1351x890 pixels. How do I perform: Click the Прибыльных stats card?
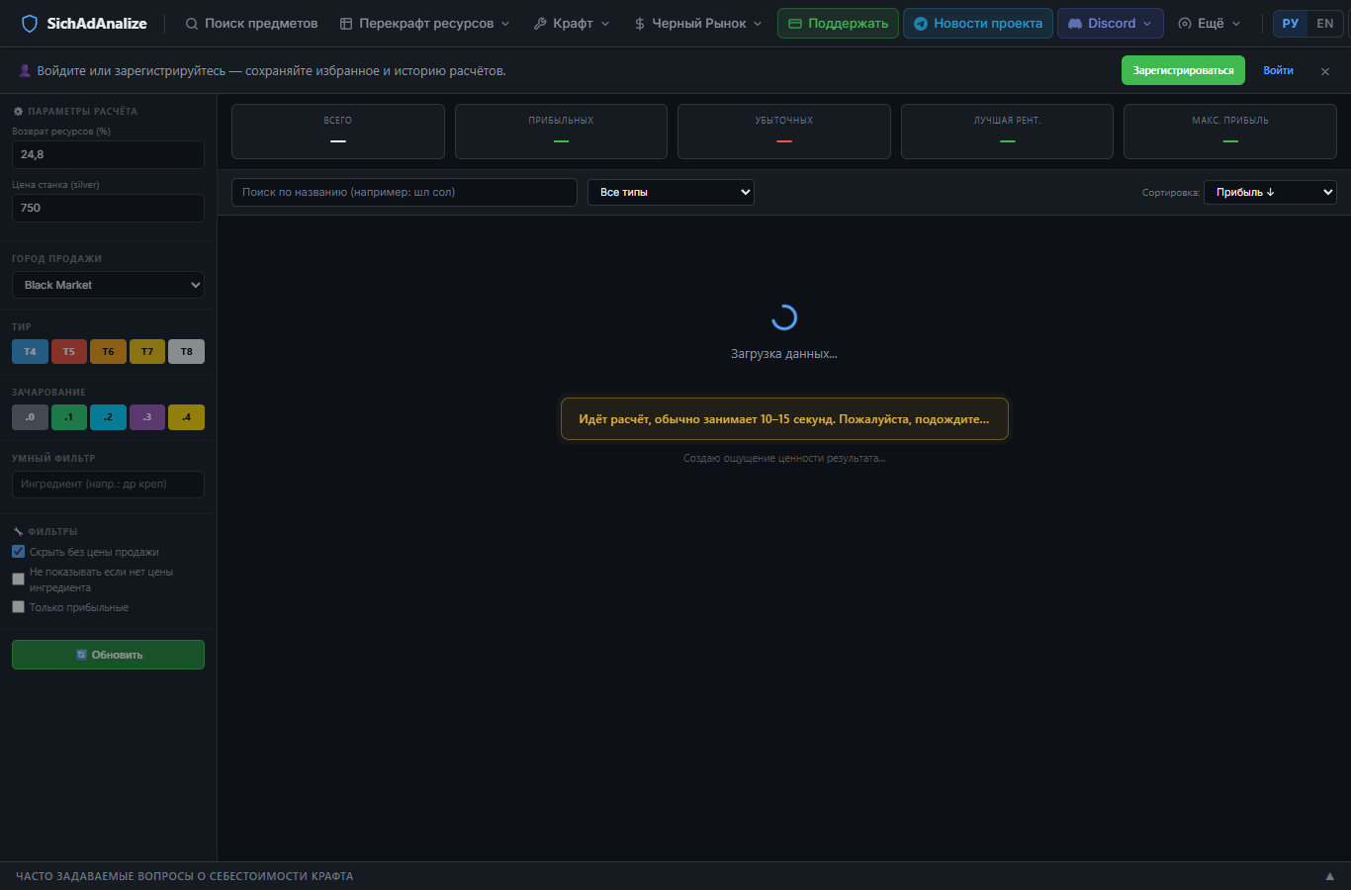point(561,132)
